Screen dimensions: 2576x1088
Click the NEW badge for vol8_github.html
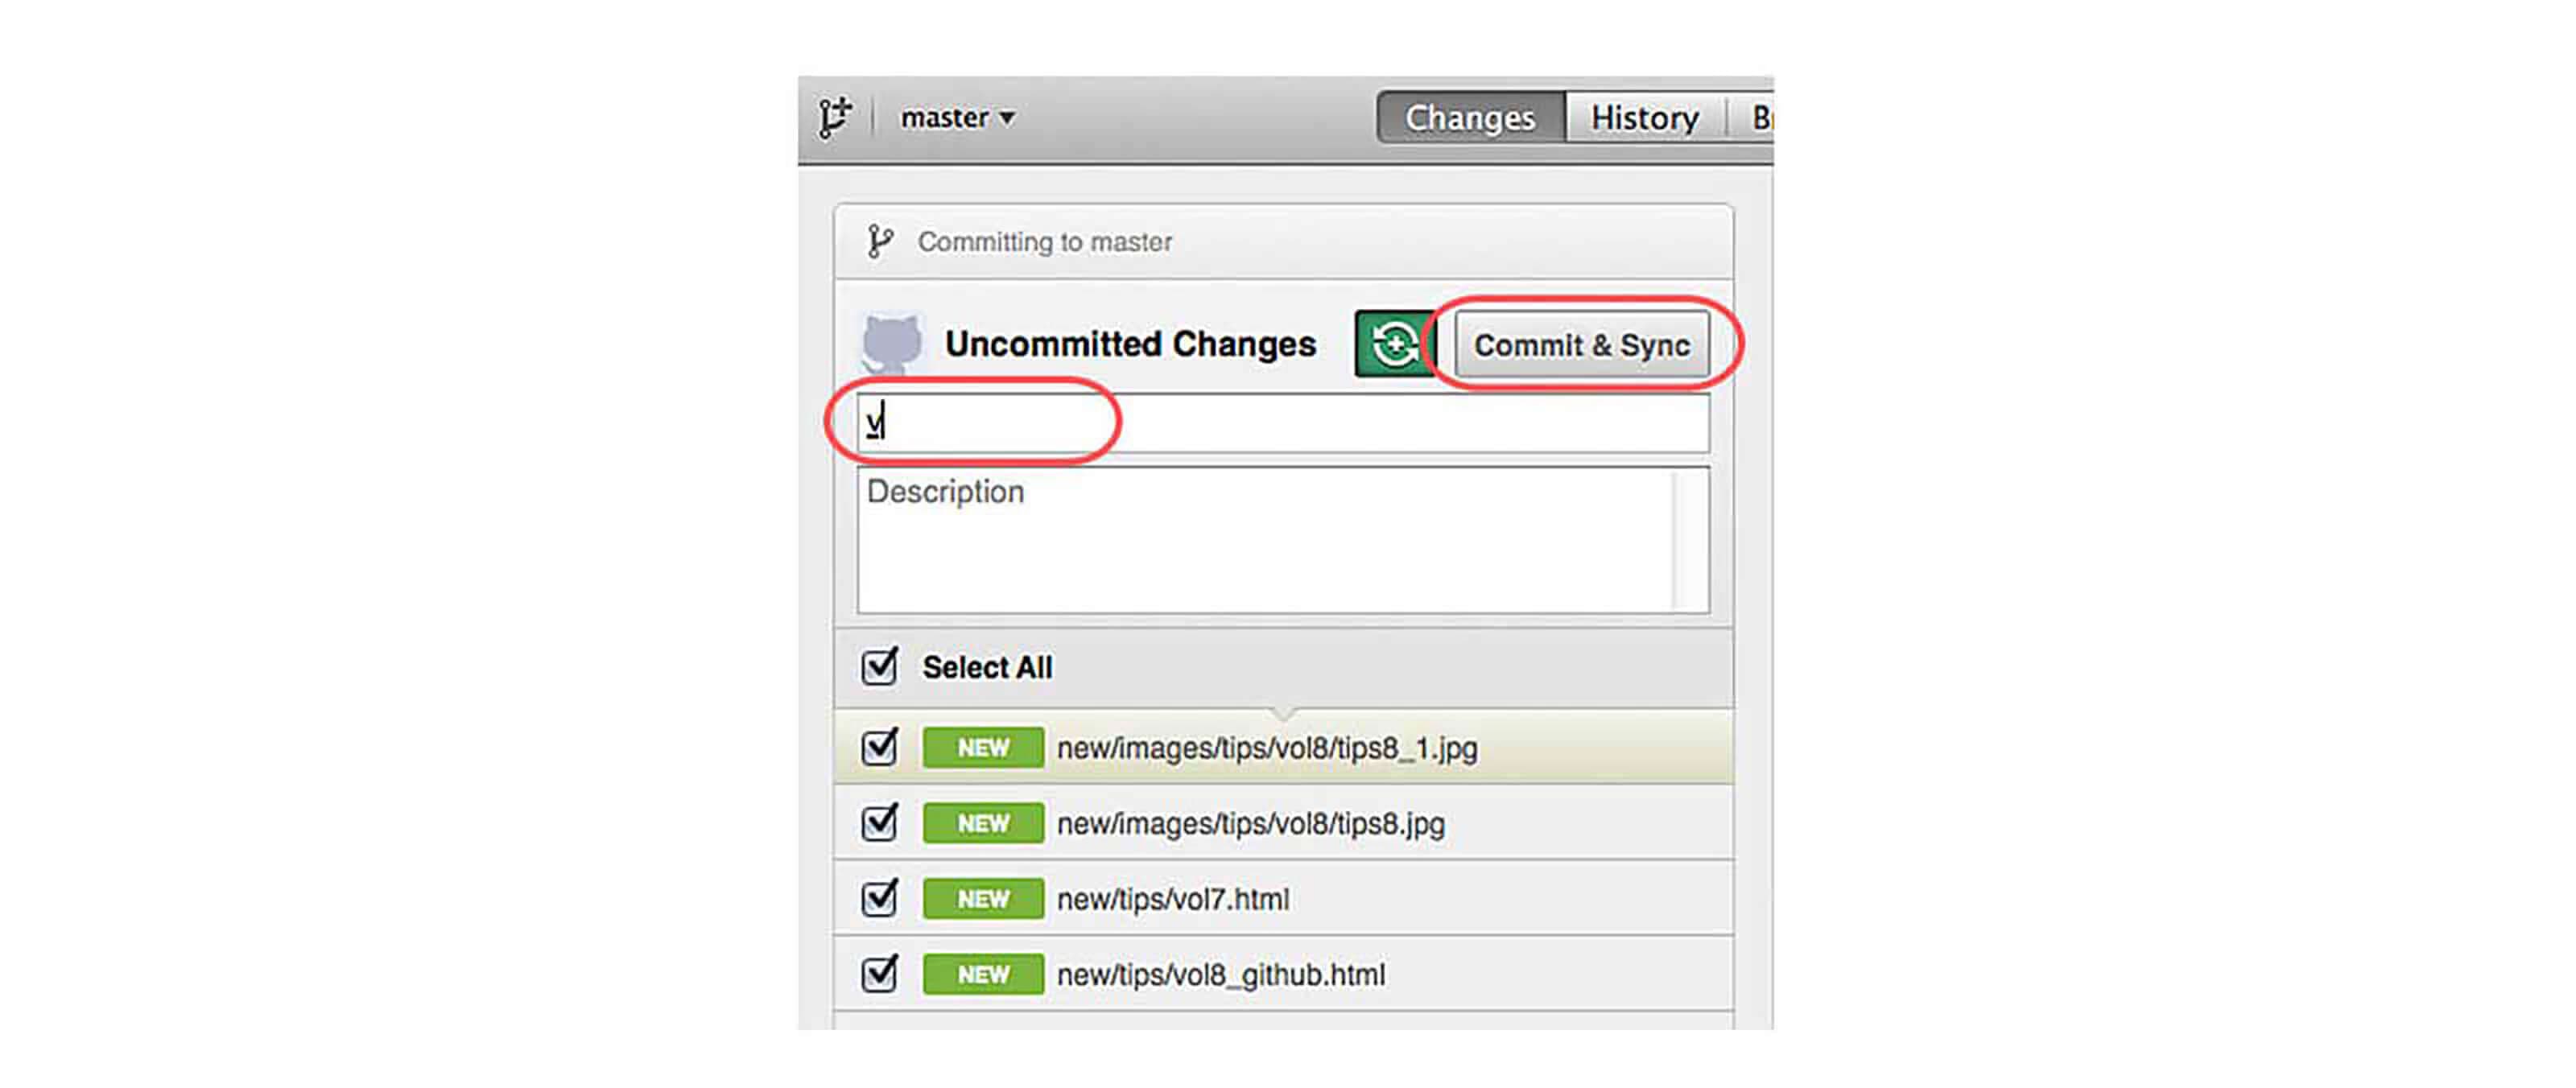pyautogui.click(x=982, y=974)
